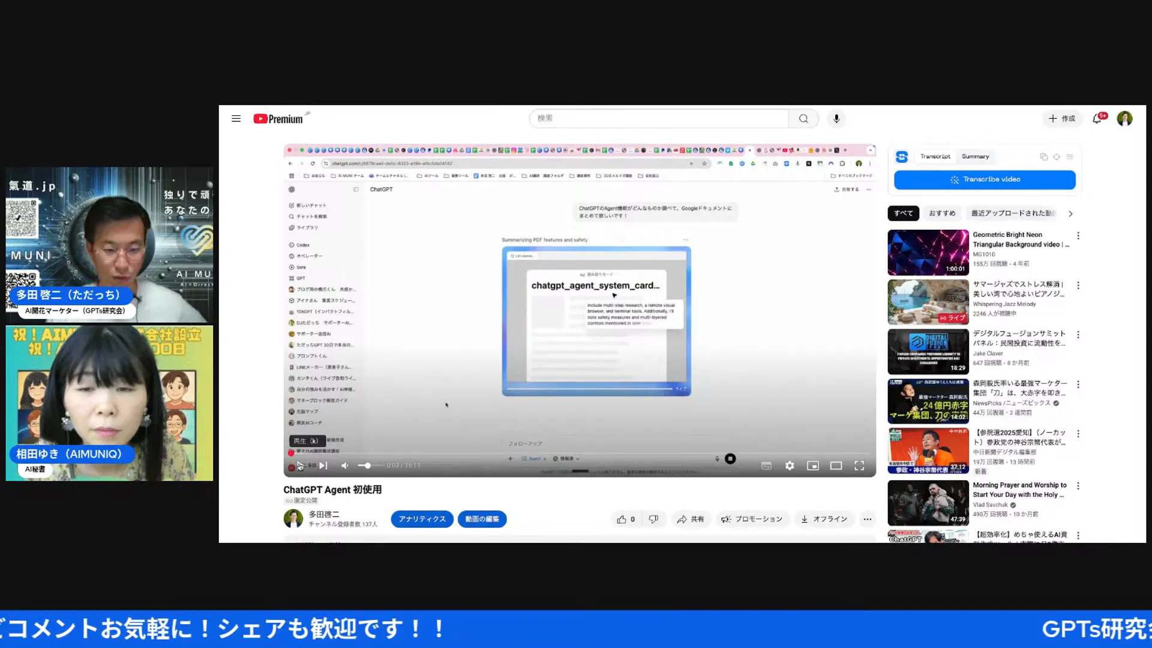This screenshot has height=648, width=1152.
Task: Open the notifications bell
Action: coord(1097,119)
